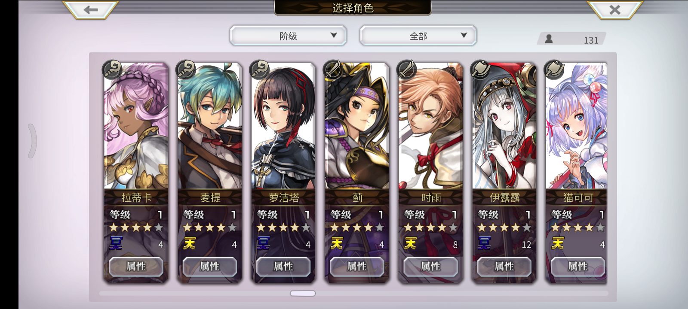This screenshot has height=309, width=688.
Task: Click the side panel handle on left edge
Action: coord(32,141)
